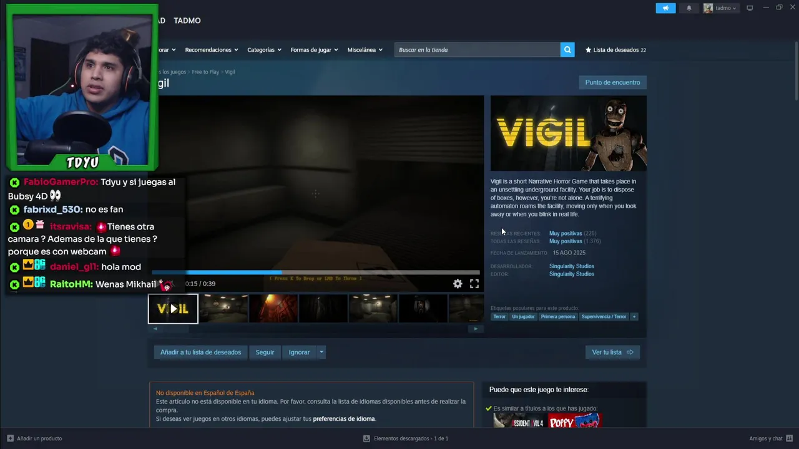Viewport: 799px width, 449px height.
Task: Expand the 'Formas de jugar' menu
Action: pyautogui.click(x=314, y=50)
